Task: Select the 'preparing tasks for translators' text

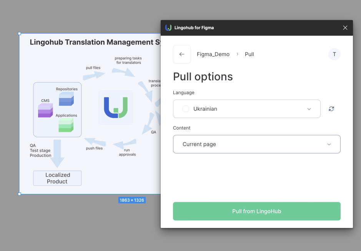Action: tap(128, 60)
